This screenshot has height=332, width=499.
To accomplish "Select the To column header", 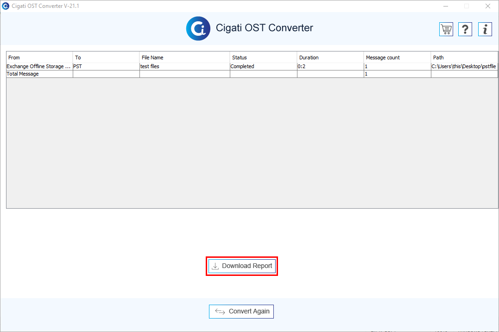I will pyautogui.click(x=106, y=57).
